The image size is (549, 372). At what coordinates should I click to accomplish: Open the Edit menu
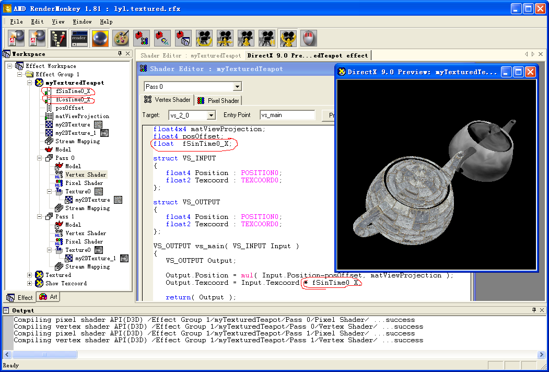click(37, 22)
